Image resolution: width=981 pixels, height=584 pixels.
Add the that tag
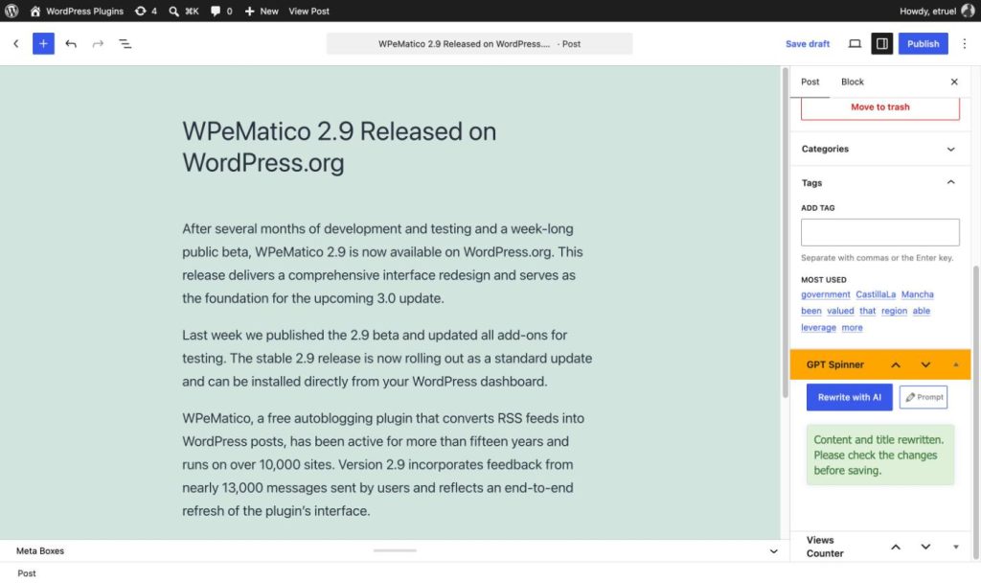pos(867,311)
